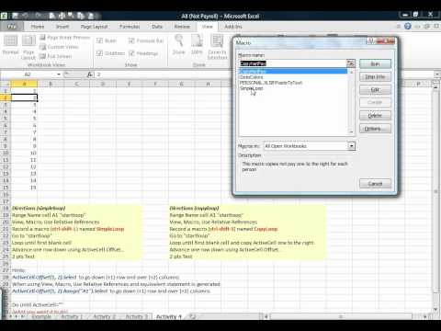
Task: Click the Macro name input field
Action: [293, 63]
